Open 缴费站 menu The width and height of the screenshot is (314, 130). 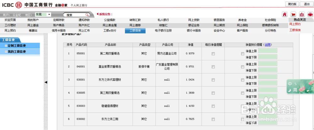[x=33, y=31]
